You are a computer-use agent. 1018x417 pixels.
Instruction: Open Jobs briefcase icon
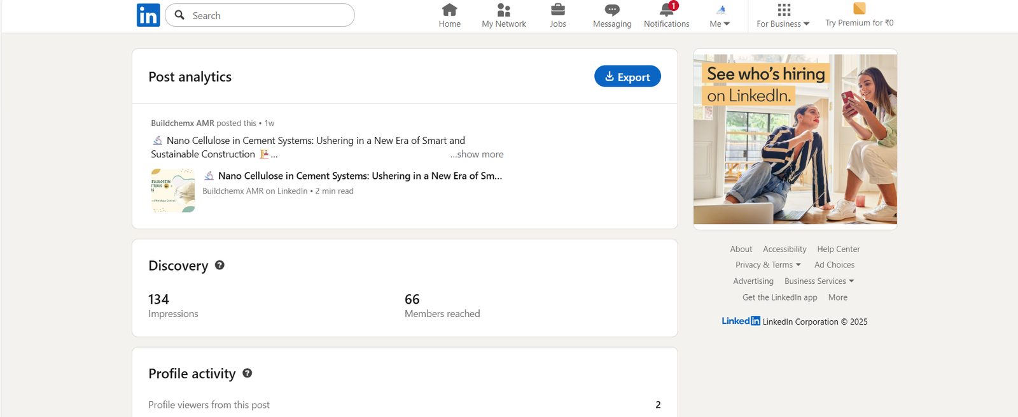coord(558,10)
